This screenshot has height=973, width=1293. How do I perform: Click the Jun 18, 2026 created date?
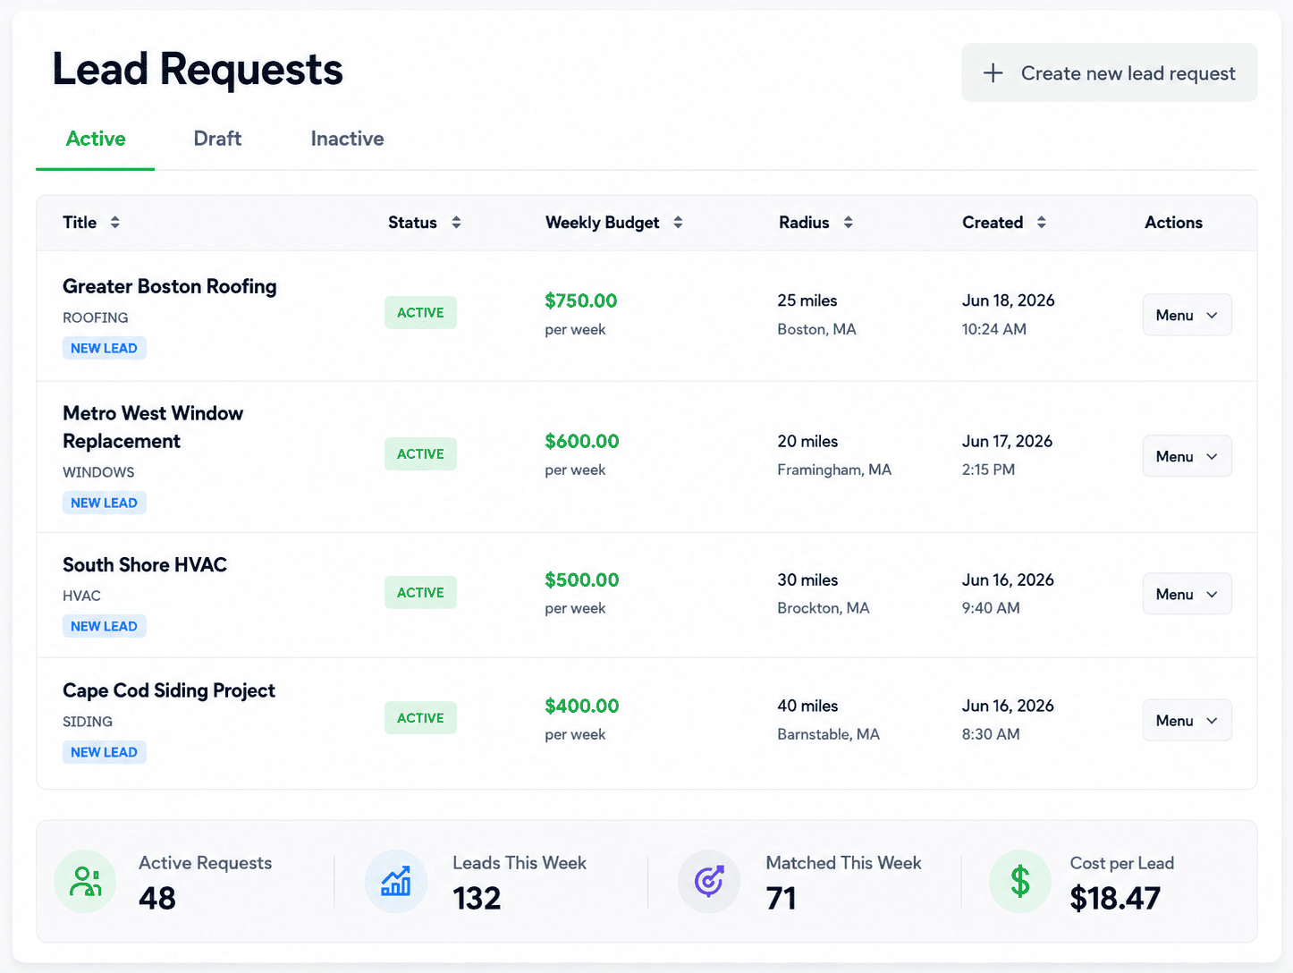pyautogui.click(x=1008, y=300)
